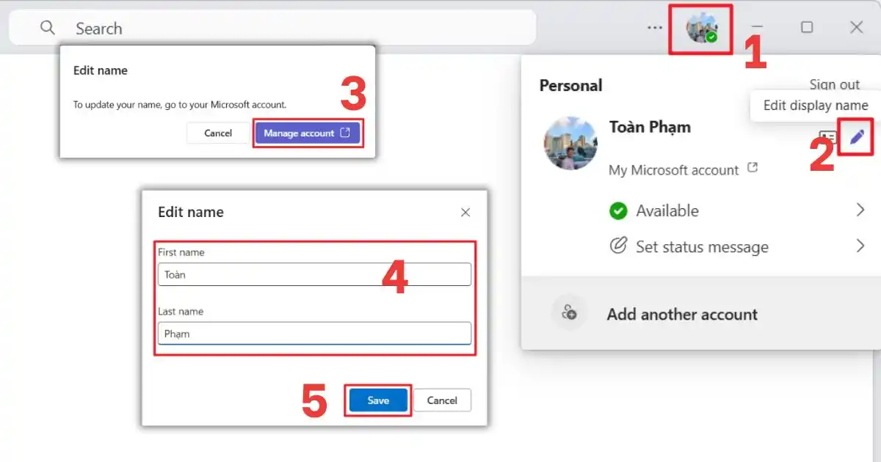The image size is (881, 462).
Task: Click the Set status message pencil icon
Action: click(618, 246)
